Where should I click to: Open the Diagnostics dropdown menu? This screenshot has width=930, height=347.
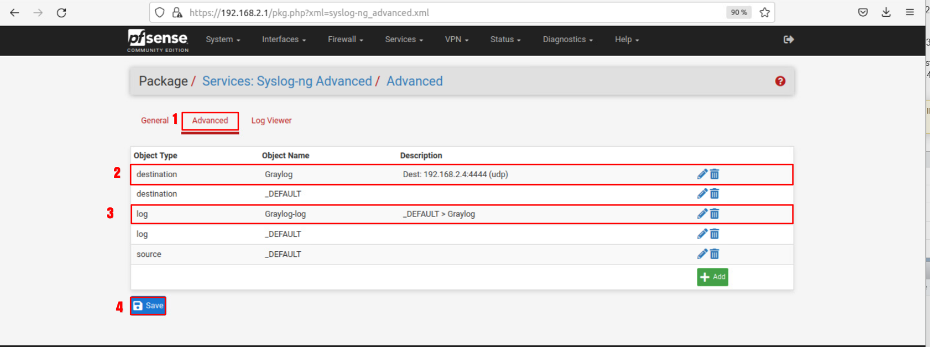point(567,39)
